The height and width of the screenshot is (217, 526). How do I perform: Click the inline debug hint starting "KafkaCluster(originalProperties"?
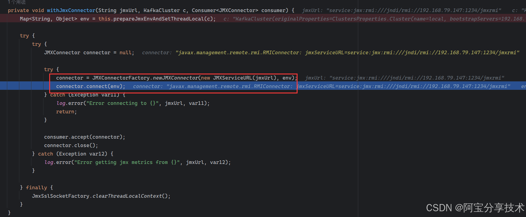(379, 19)
